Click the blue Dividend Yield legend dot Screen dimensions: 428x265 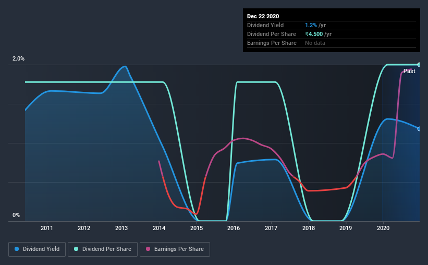coord(17,249)
